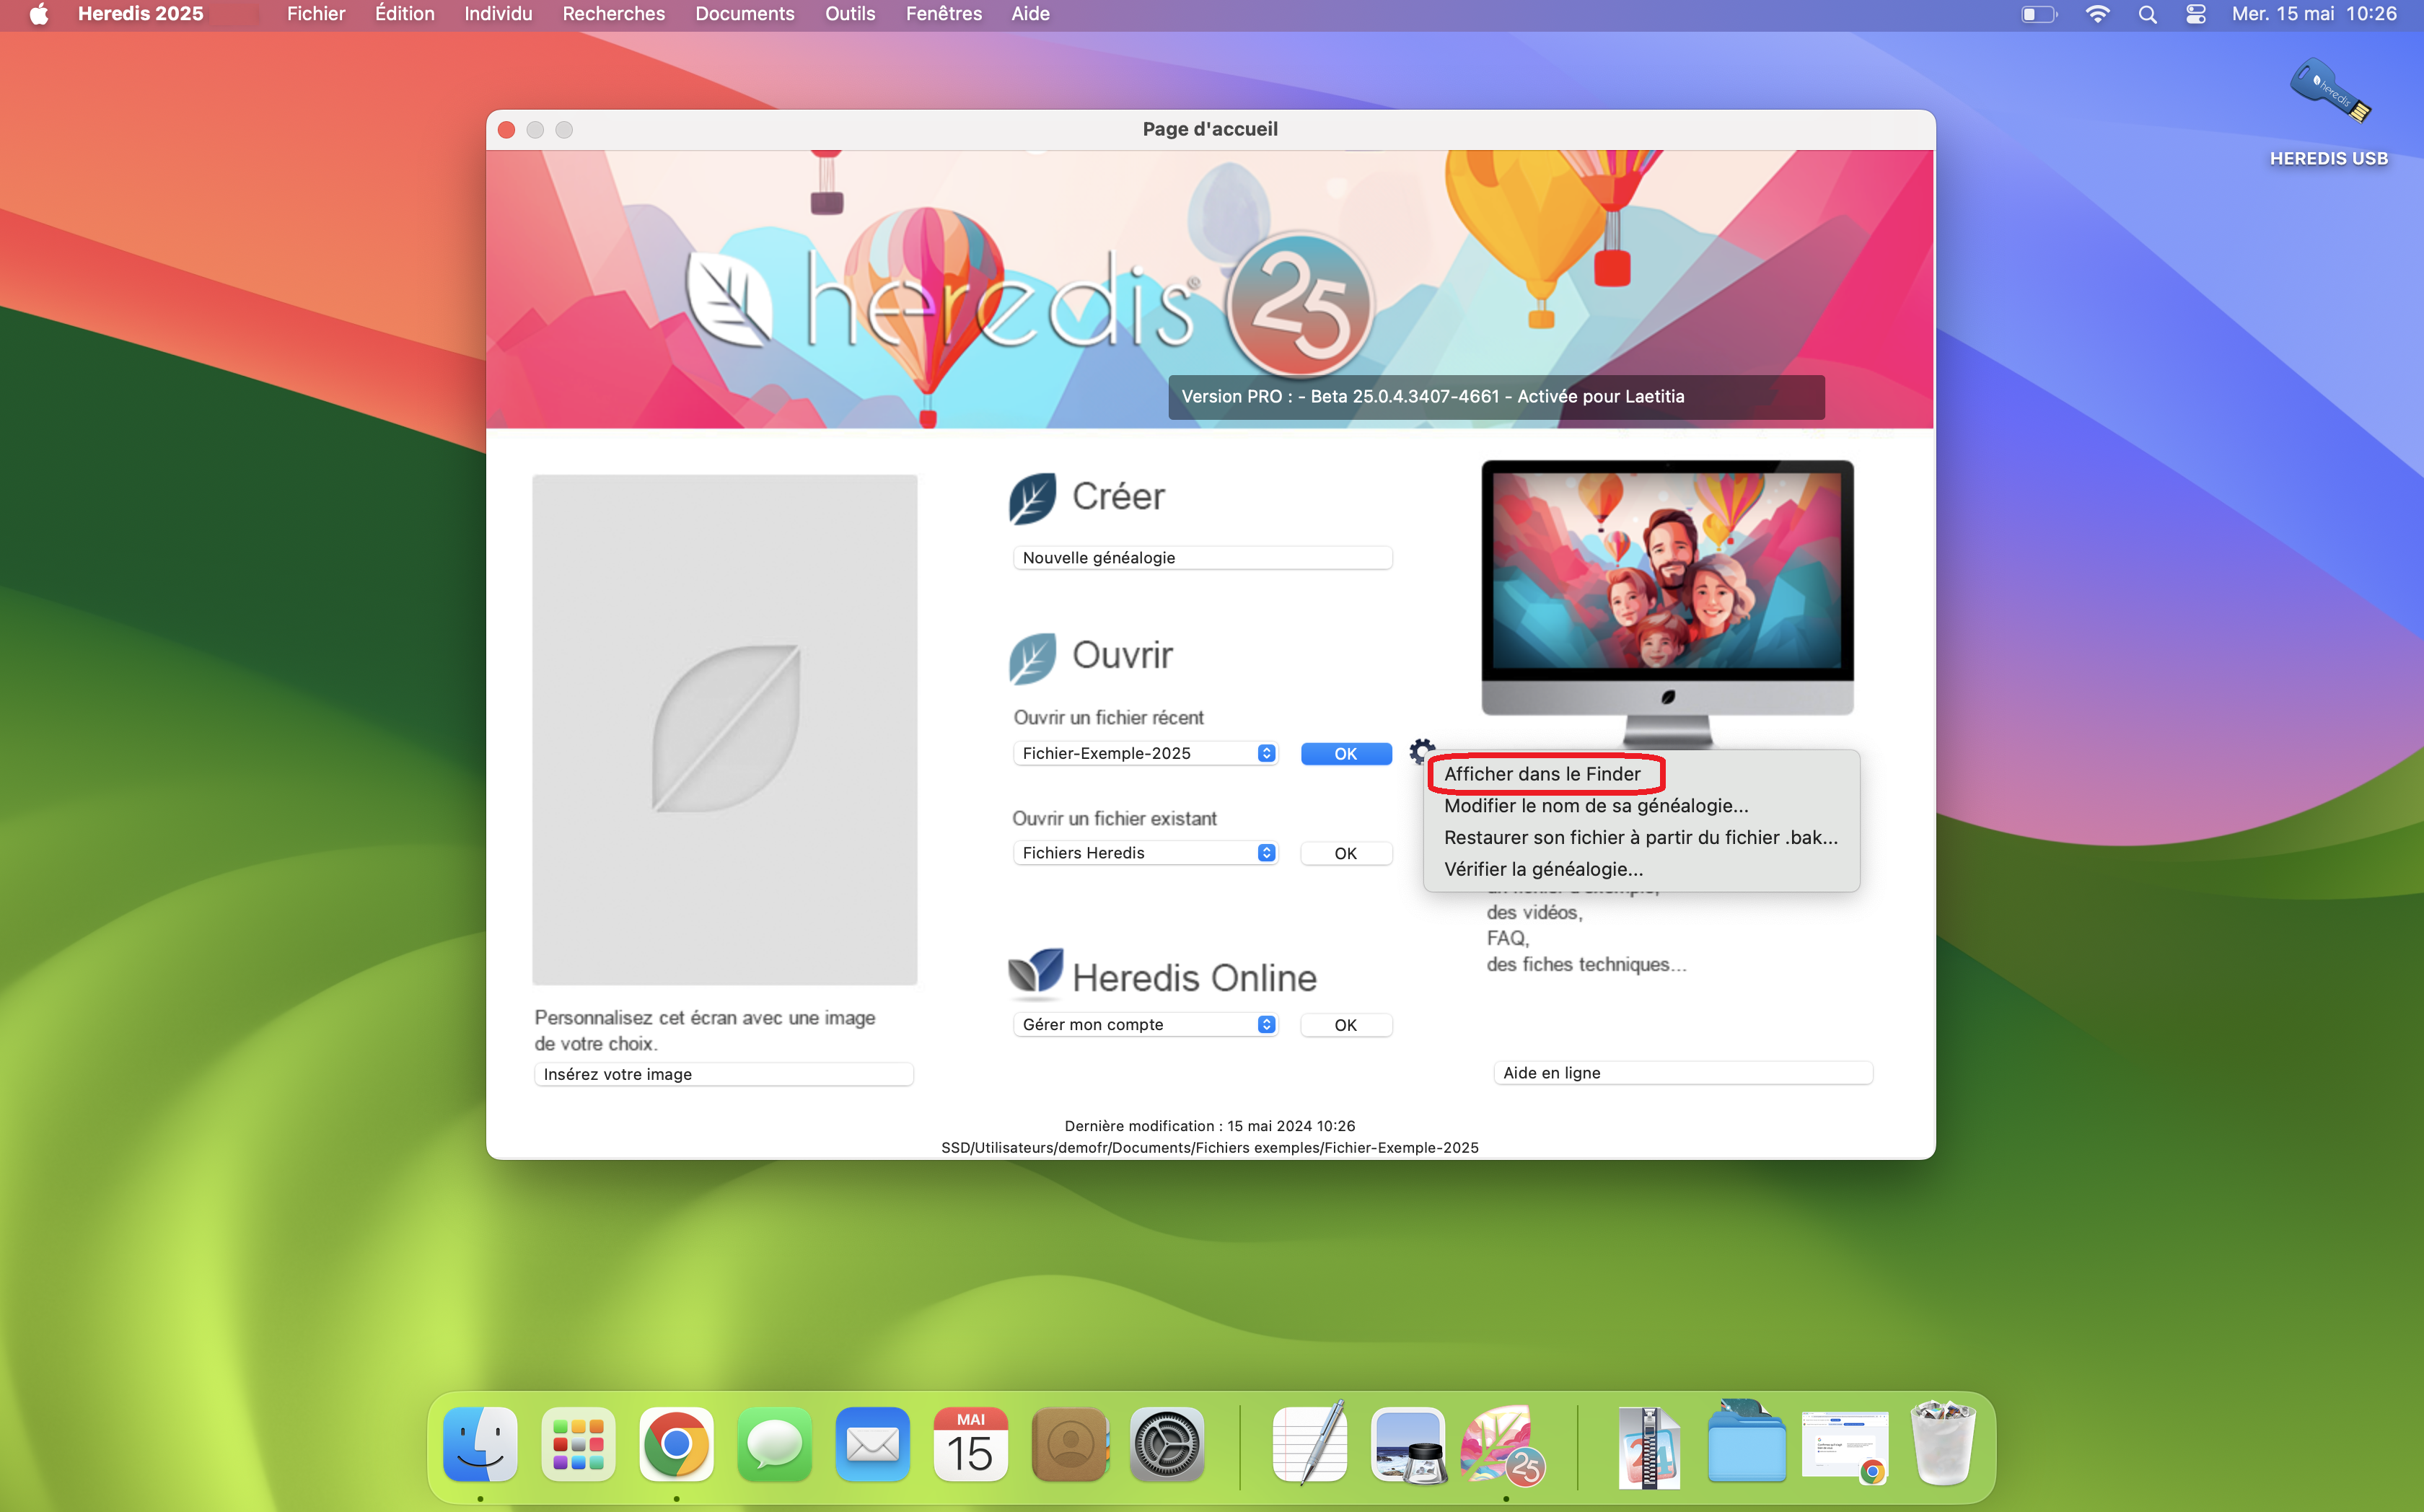The width and height of the screenshot is (2424, 1512).
Task: Open the Individu menu
Action: click(497, 14)
